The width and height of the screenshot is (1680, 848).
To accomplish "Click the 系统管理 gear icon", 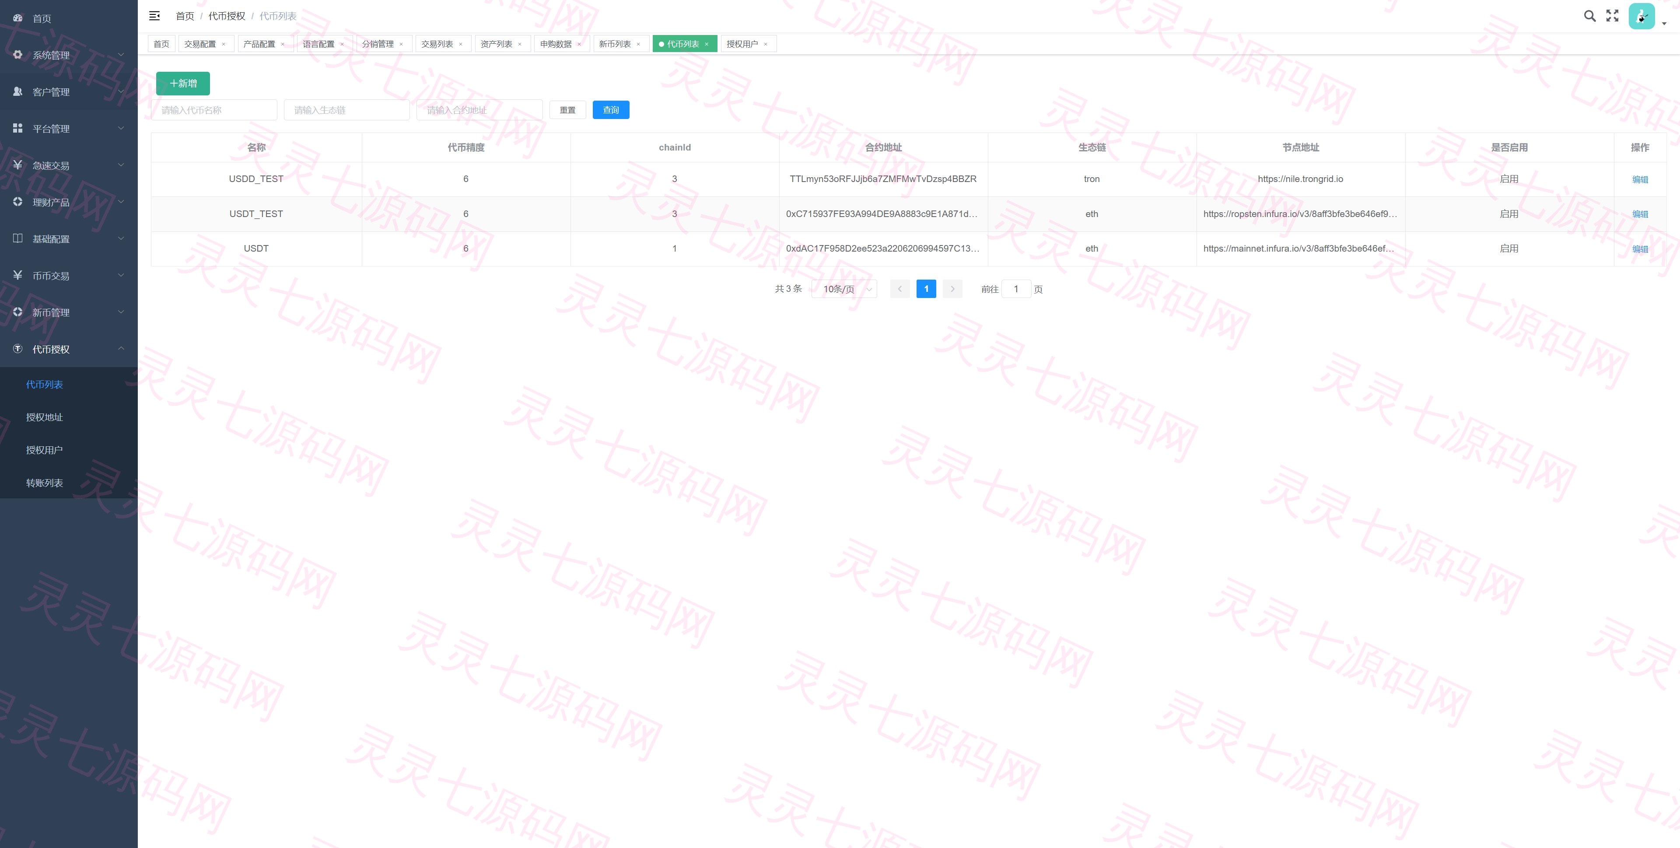I will 17,55.
